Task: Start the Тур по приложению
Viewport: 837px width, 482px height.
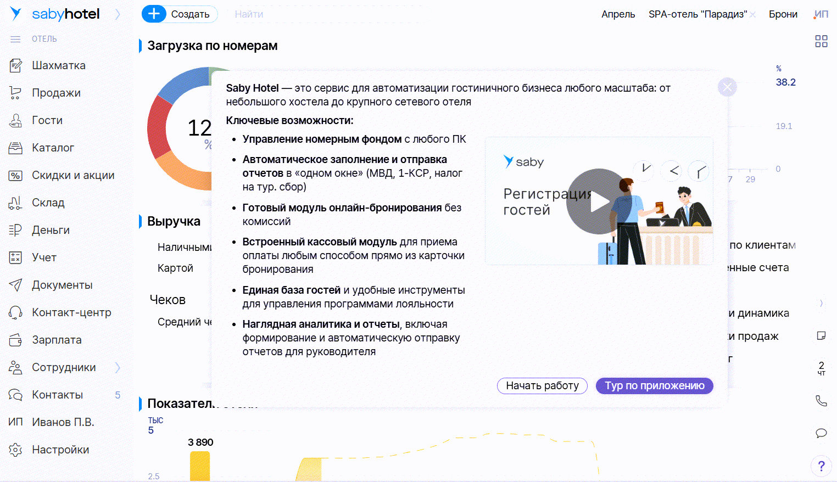Action: pos(655,386)
